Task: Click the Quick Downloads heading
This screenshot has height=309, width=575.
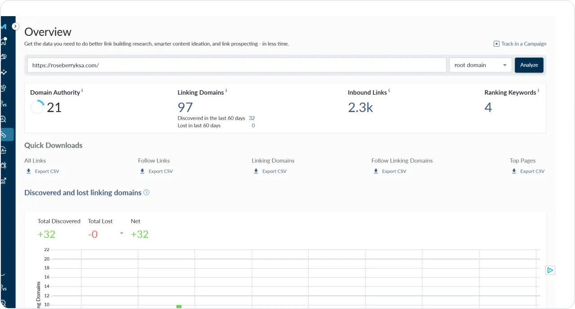Action: [x=53, y=145]
